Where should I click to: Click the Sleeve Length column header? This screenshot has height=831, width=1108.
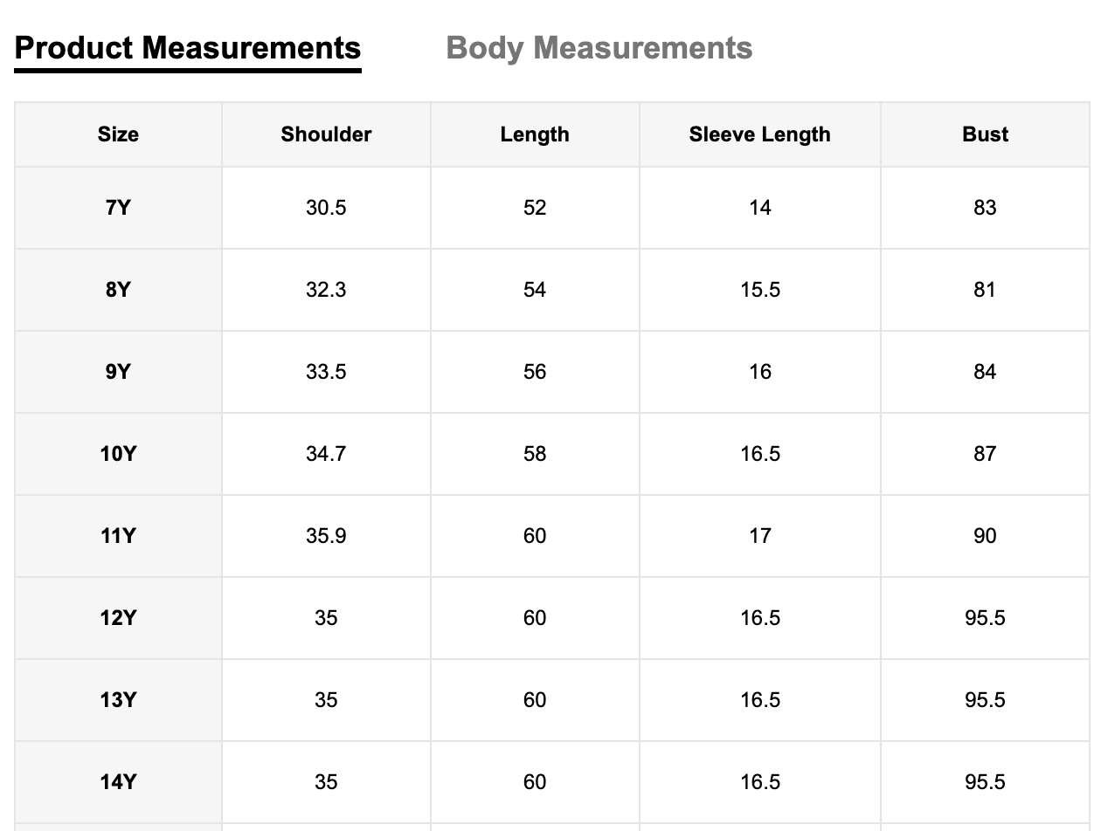759,134
